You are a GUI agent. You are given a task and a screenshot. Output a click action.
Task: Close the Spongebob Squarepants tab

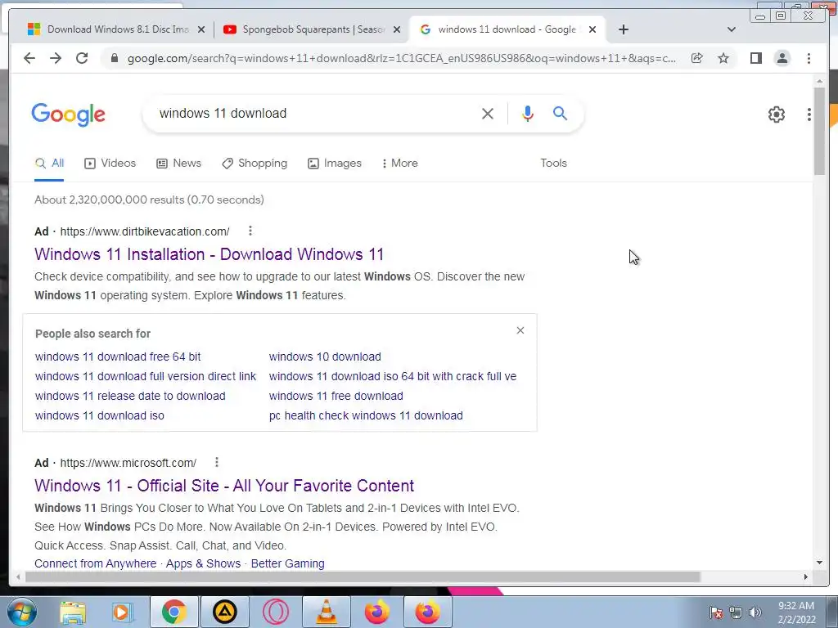point(397,30)
